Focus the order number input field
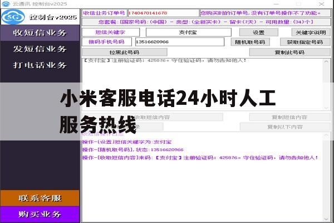This screenshot has width=334, height=223. click(x=163, y=13)
